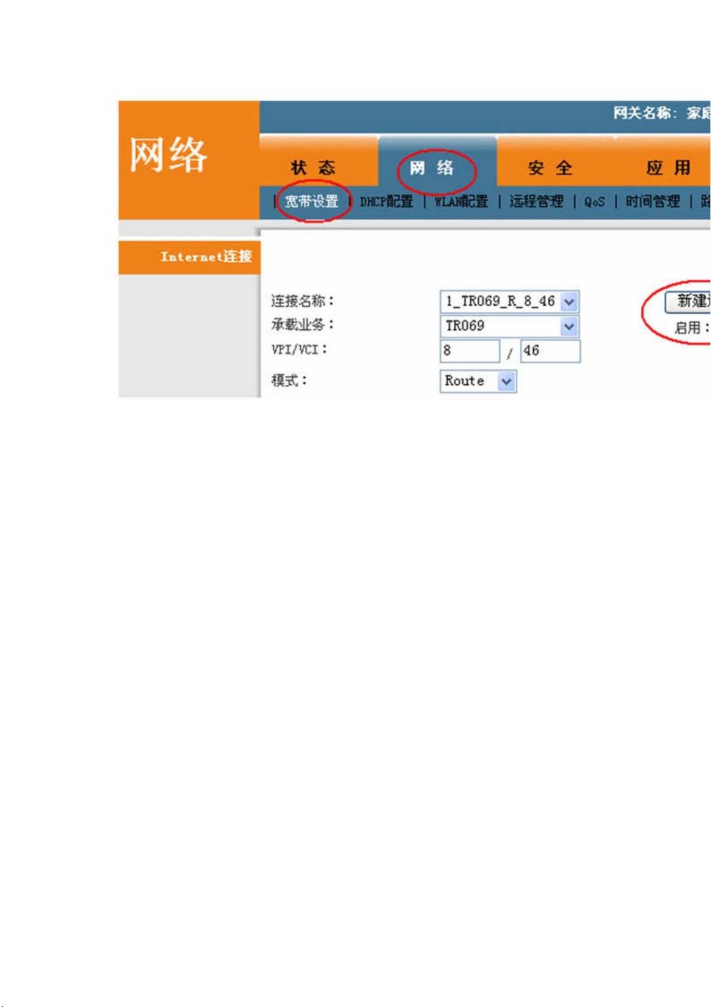Click the VPI field containing 8

pyautogui.click(x=469, y=351)
